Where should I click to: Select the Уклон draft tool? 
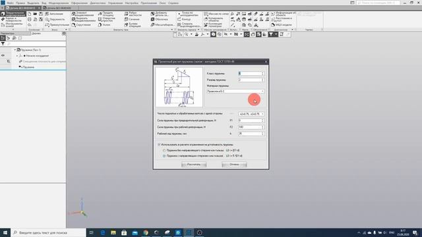[104, 25]
